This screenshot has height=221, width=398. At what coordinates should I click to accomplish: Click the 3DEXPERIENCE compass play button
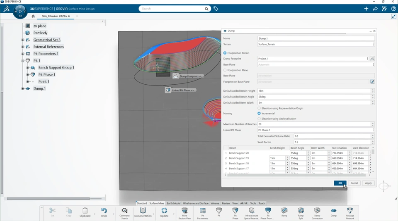(x=20, y=12)
